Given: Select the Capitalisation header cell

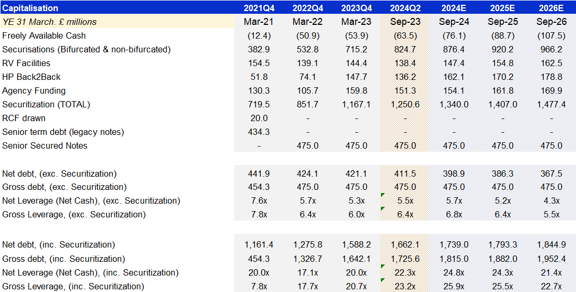Looking at the screenshot, I should pyautogui.click(x=30, y=8).
